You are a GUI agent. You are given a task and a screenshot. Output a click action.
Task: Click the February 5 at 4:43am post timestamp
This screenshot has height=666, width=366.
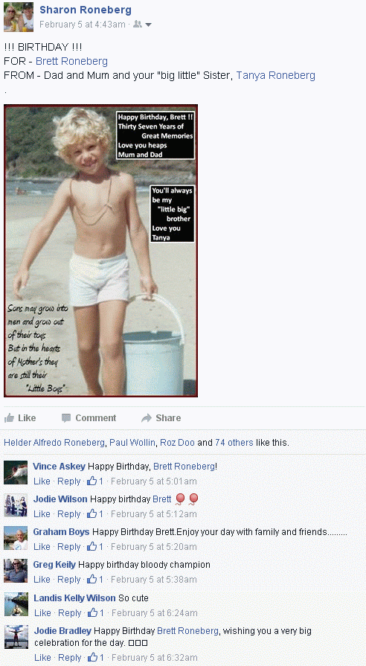pos(83,25)
